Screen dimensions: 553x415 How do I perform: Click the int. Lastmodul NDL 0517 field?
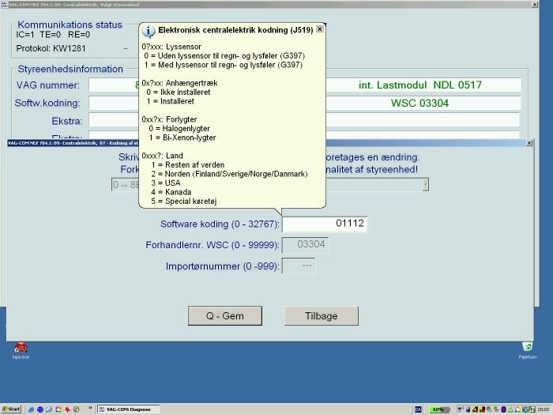[419, 85]
